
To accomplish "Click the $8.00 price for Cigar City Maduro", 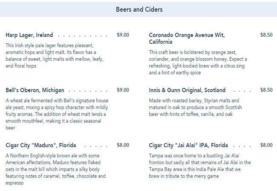I will click(123, 145).
